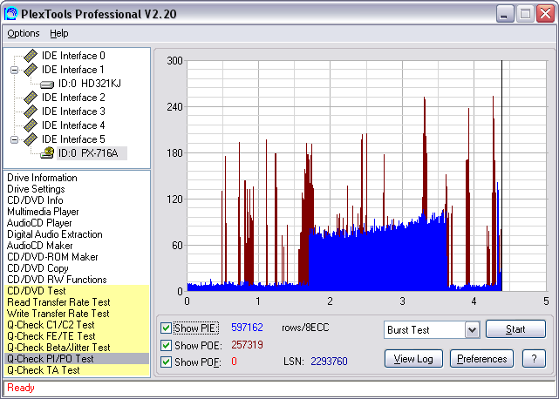The width and height of the screenshot is (559, 399).
Task: Minimize the PlexTools window
Action: [x=504, y=14]
